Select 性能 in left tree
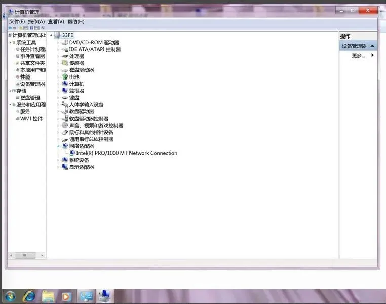Image resolution: width=386 pixels, height=304 pixels. pyautogui.click(x=25, y=77)
